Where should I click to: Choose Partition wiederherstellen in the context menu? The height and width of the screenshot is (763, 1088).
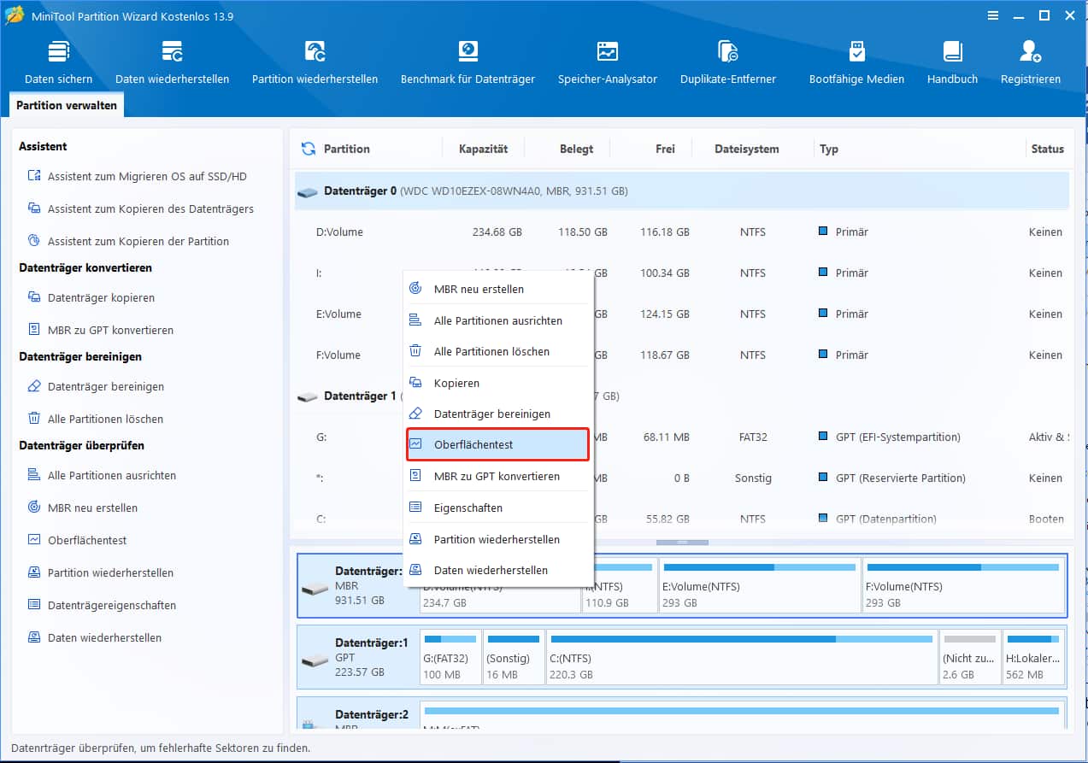498,539
